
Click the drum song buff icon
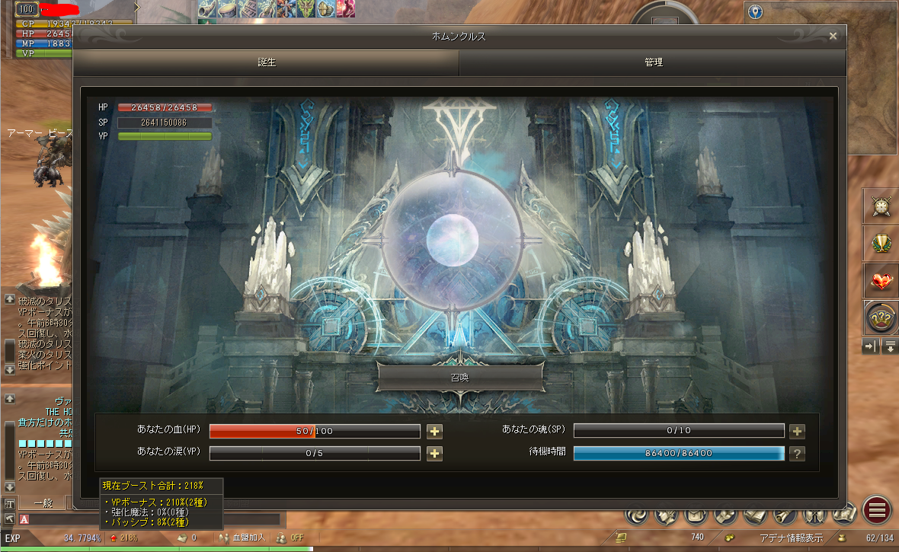pyautogui.click(x=227, y=8)
